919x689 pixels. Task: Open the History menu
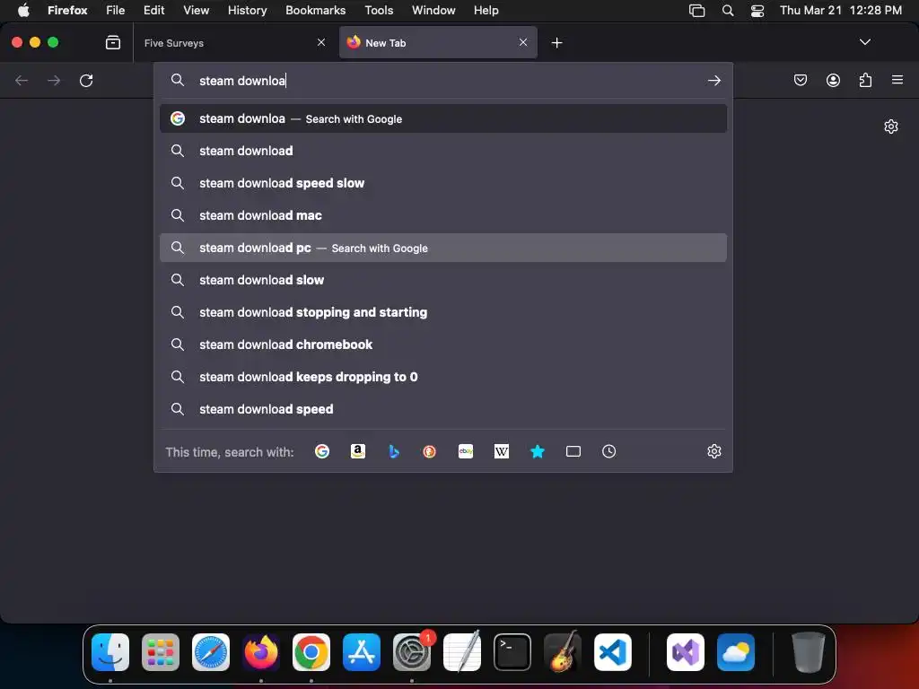[248, 10]
